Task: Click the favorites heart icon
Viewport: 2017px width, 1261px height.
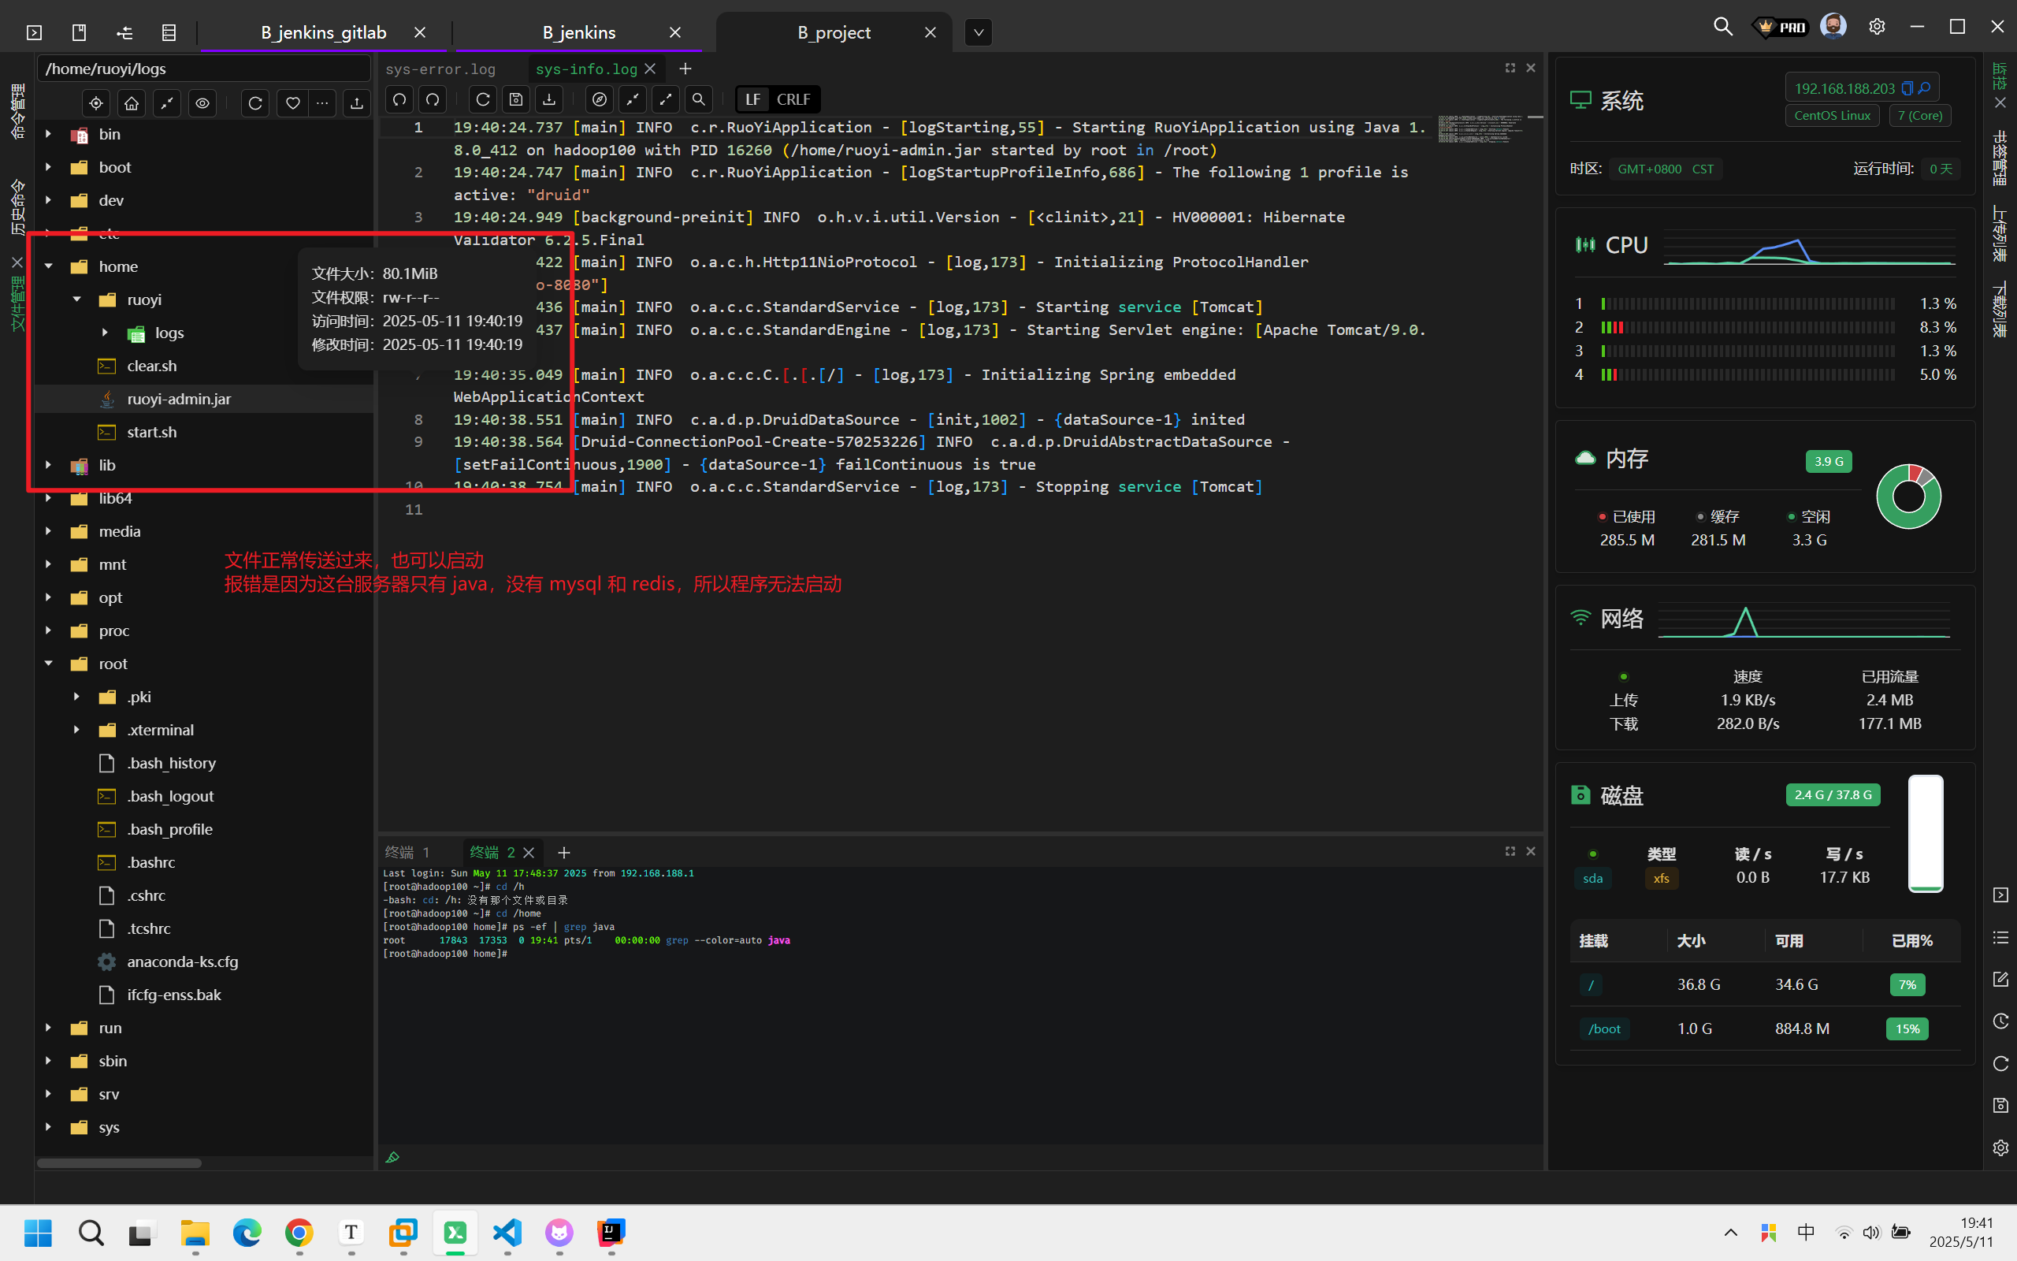Action: [x=292, y=103]
